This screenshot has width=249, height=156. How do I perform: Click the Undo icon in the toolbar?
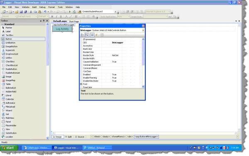click(x=45, y=12)
